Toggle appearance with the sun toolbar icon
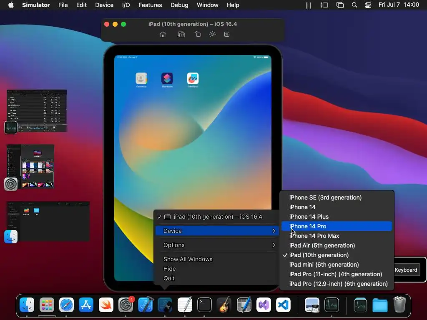The image size is (427, 320). click(x=212, y=34)
